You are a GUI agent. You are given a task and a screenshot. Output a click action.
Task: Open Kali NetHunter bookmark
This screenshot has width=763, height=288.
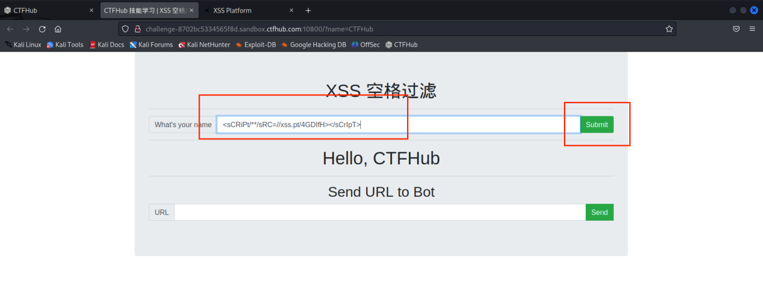[204, 44]
